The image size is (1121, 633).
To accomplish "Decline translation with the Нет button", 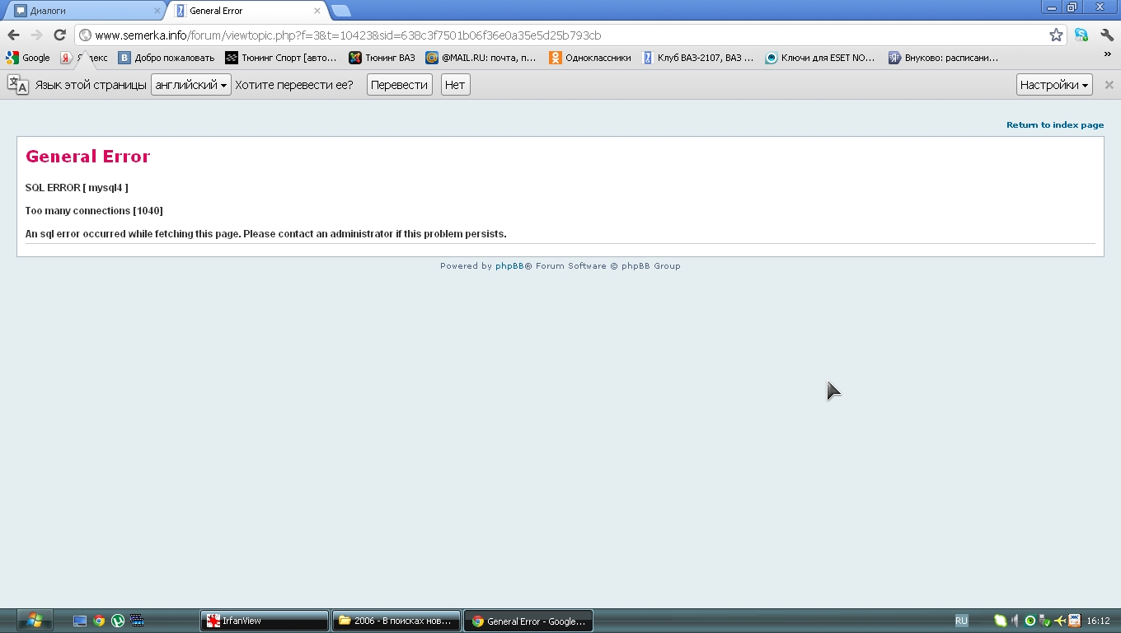I will pos(455,85).
